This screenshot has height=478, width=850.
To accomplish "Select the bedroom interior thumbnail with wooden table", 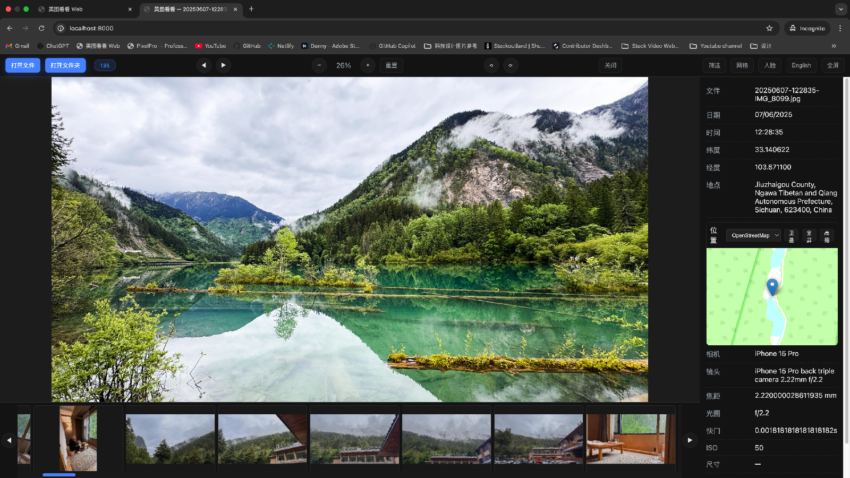I will tap(631, 439).
